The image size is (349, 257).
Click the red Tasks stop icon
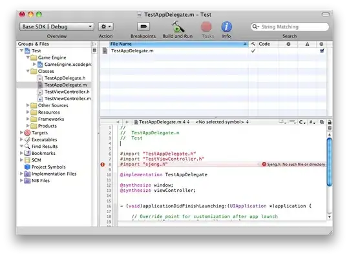206,26
